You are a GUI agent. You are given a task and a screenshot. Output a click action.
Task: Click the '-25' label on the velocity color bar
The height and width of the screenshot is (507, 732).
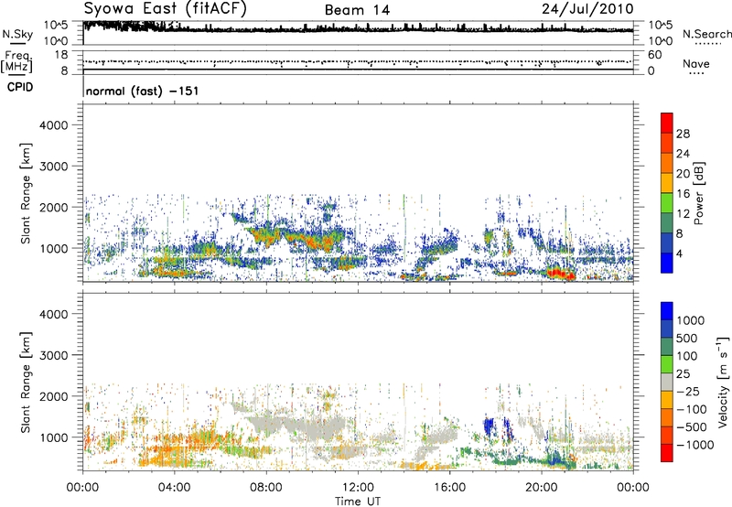[688, 392]
